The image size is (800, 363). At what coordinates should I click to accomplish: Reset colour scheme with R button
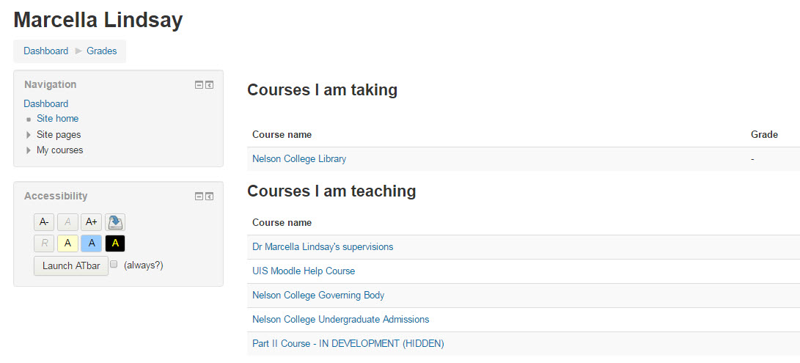pyautogui.click(x=44, y=243)
